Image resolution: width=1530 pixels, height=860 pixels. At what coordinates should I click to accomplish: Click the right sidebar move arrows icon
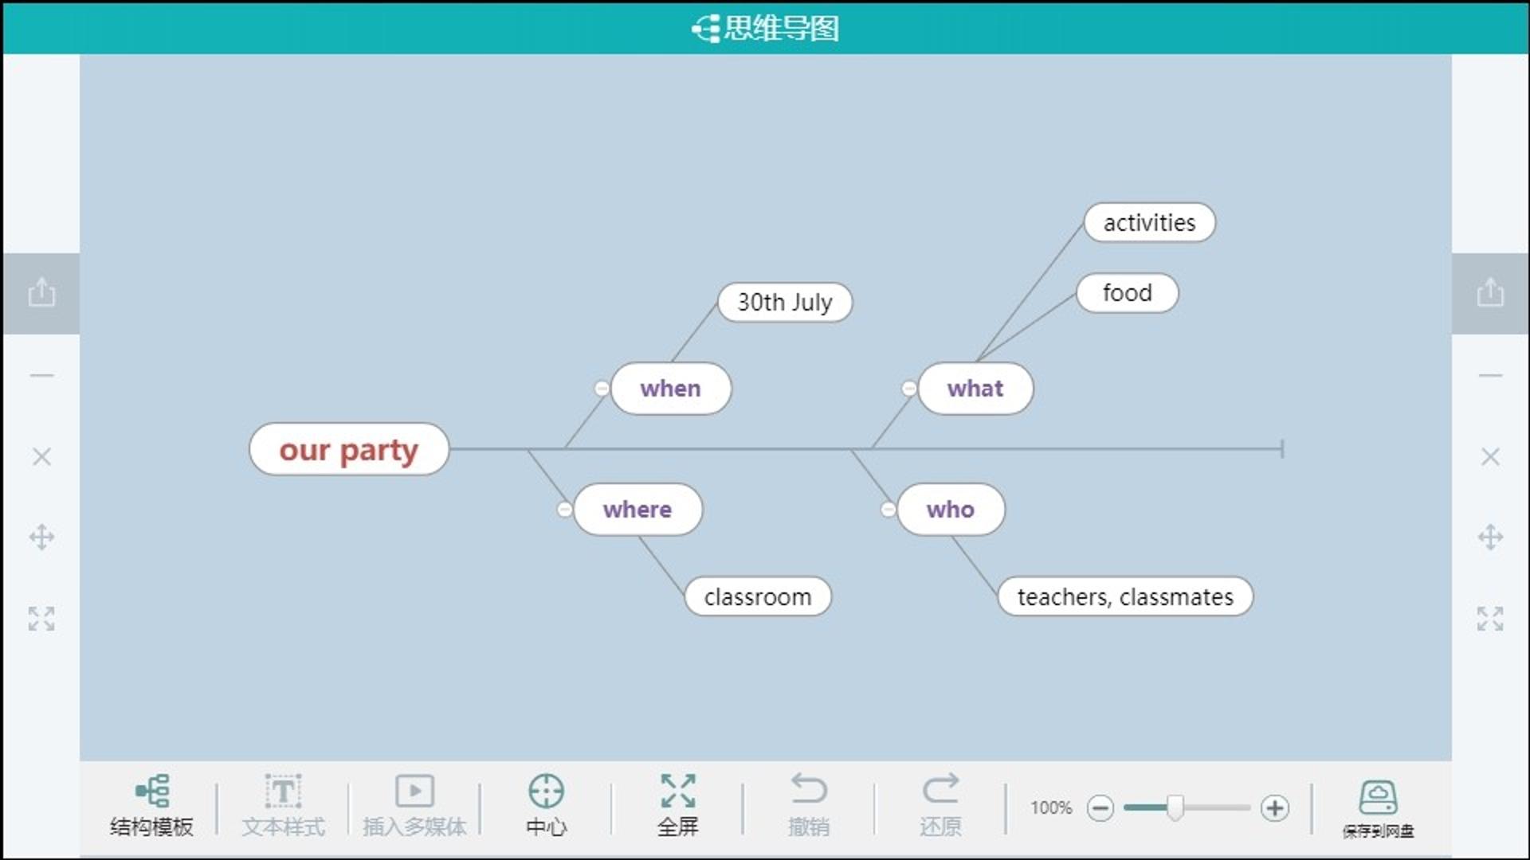[1490, 537]
